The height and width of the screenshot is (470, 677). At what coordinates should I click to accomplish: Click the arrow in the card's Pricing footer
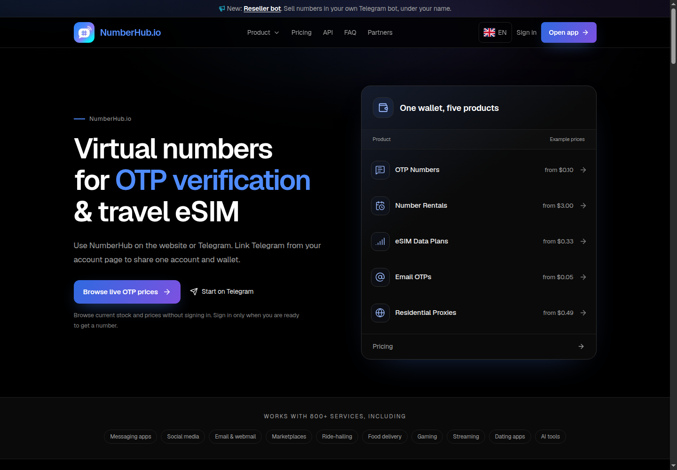[x=581, y=346]
